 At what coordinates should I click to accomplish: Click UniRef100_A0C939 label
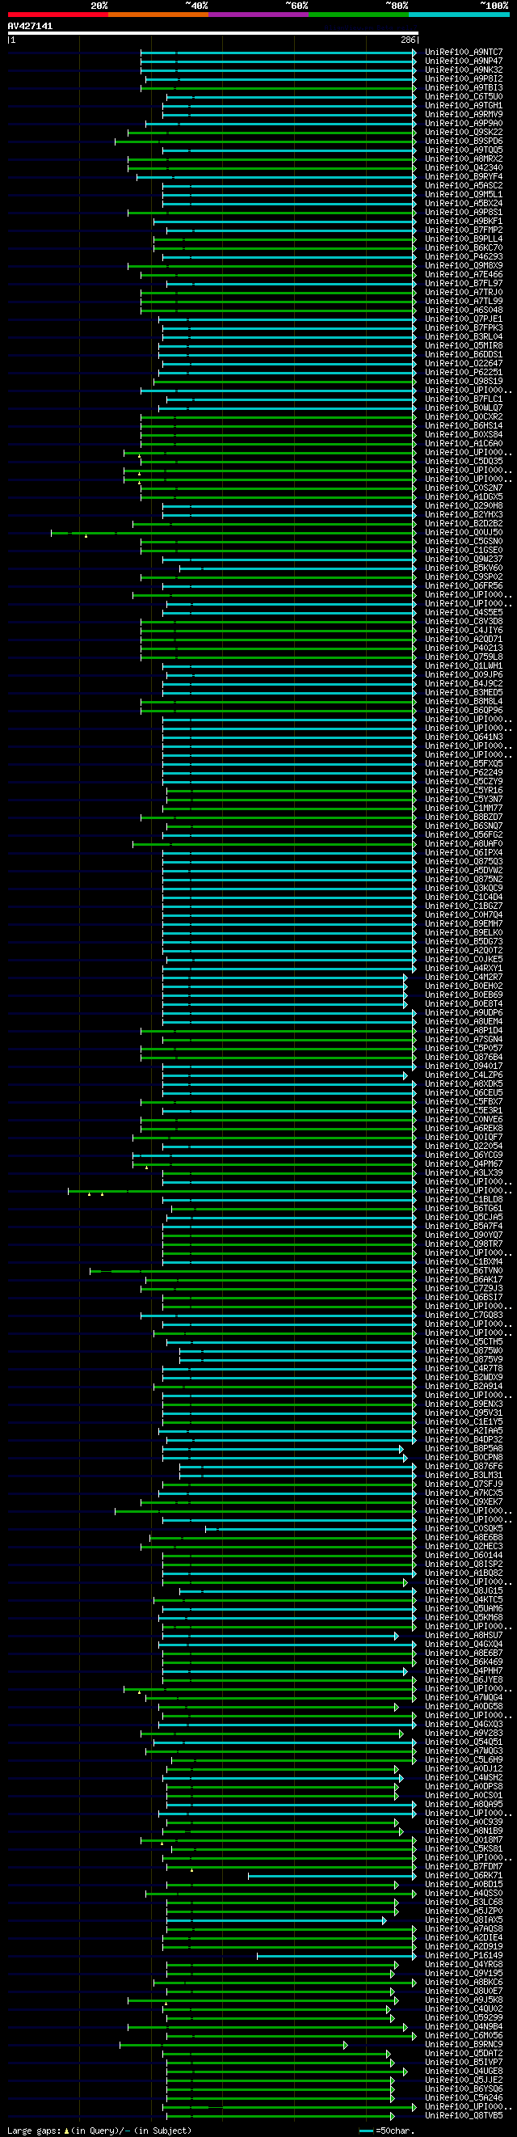pyautogui.click(x=464, y=1822)
